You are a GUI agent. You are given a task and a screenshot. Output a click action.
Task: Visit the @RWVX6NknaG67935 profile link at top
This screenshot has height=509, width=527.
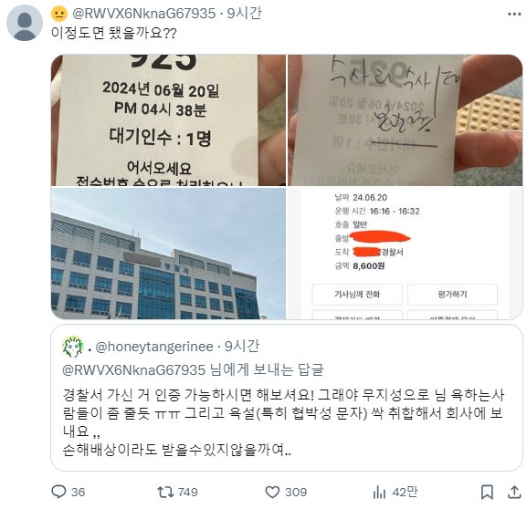pyautogui.click(x=143, y=14)
